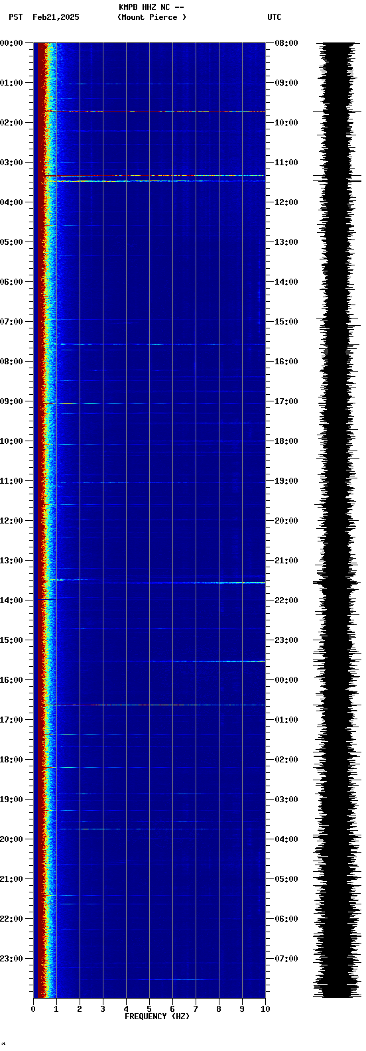Viewport: 366px width, 1051px height.
Task: Click the 11:00 PST label on left axis
Action: coord(11,481)
